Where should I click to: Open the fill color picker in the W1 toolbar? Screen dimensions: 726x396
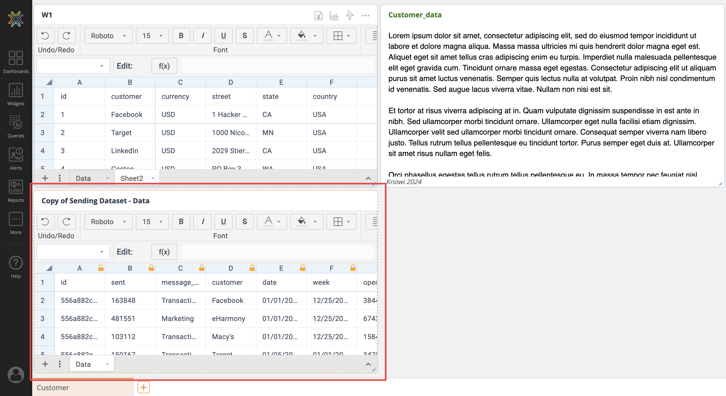[306, 35]
